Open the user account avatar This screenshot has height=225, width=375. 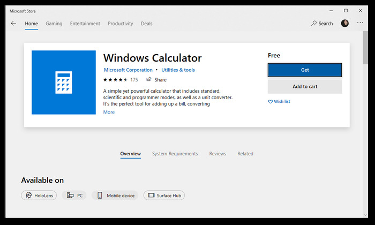tap(344, 23)
